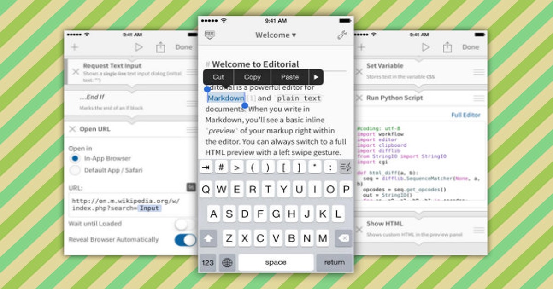
Task: Tap the return key
Action: click(x=334, y=263)
